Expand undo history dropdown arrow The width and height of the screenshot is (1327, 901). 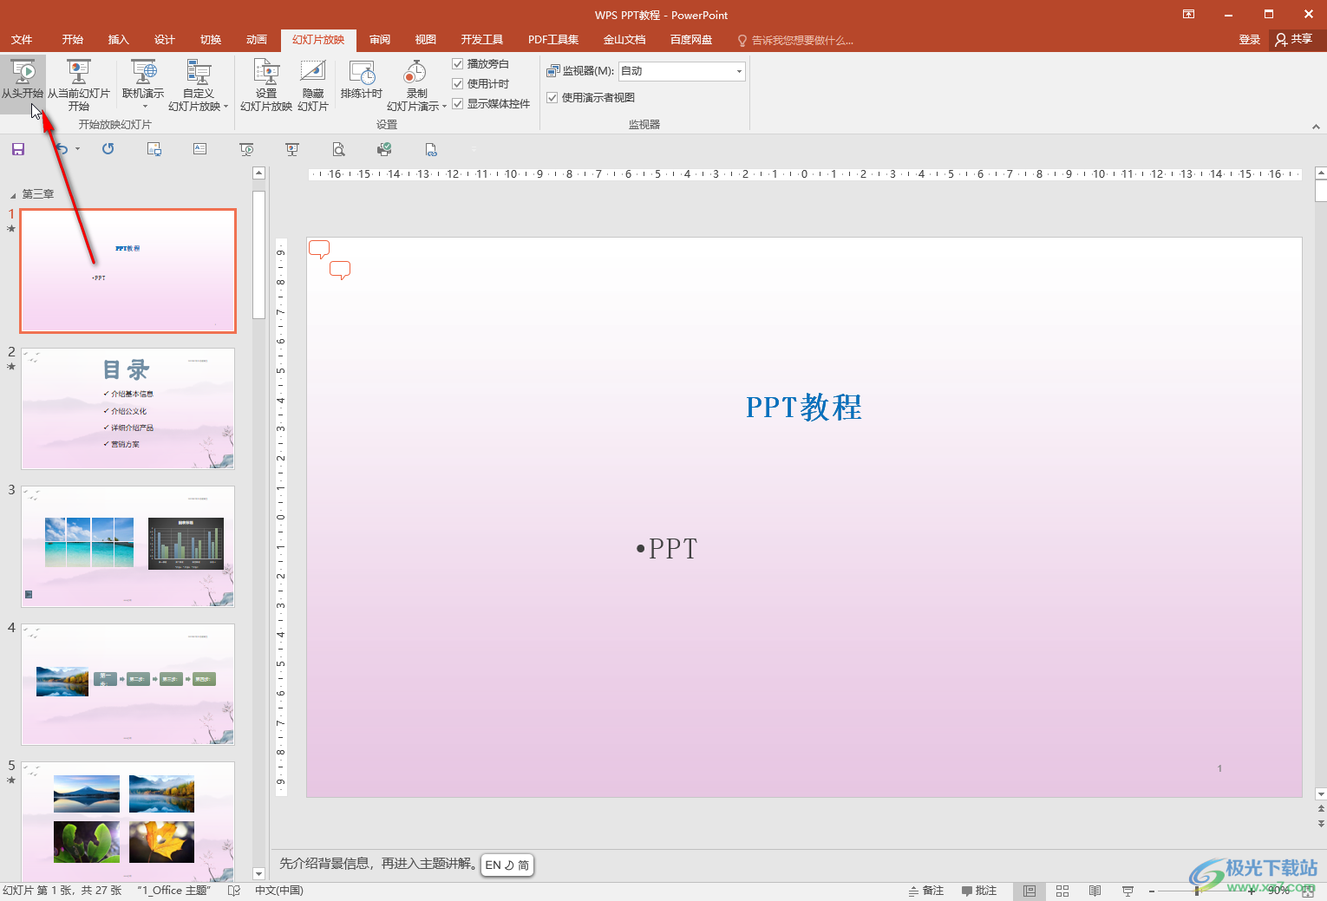tap(77, 149)
